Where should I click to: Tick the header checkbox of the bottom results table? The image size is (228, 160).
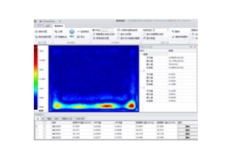[x=44, y=123]
